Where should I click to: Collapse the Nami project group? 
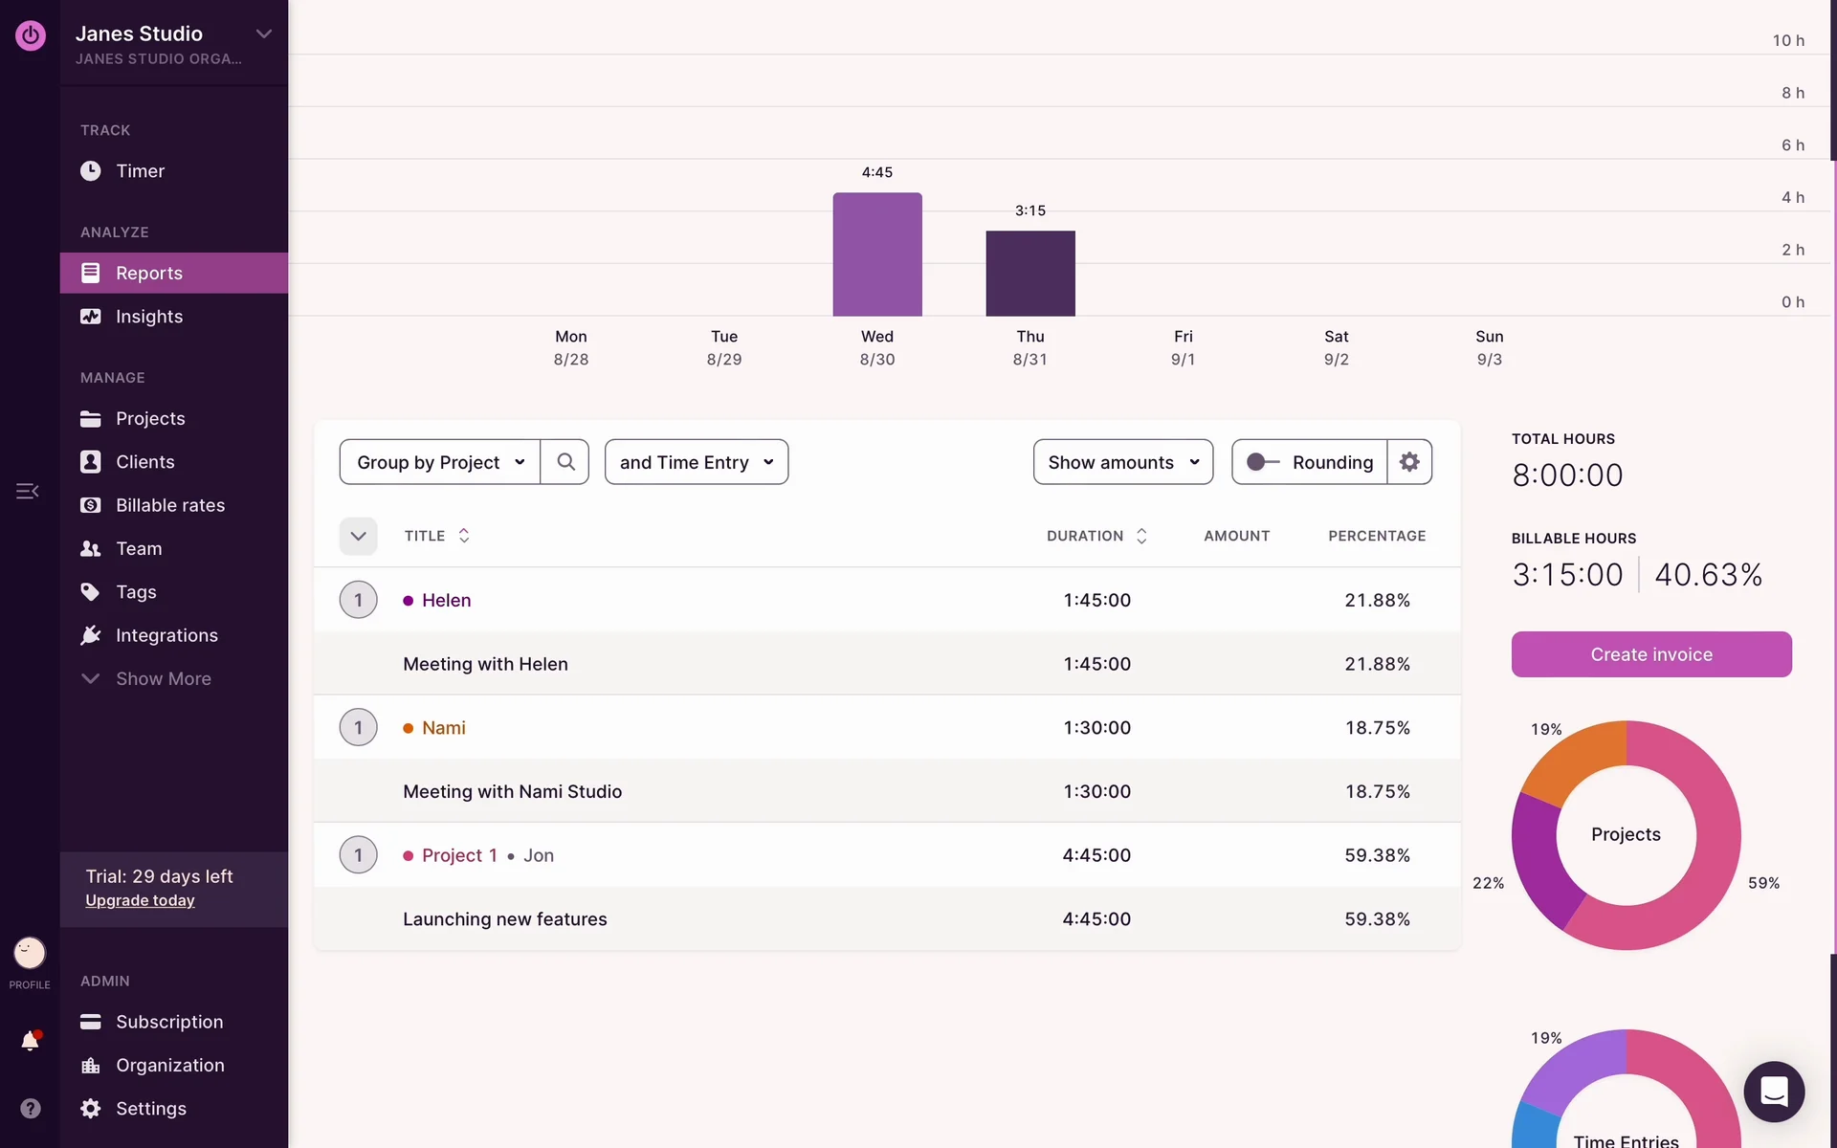[358, 727]
